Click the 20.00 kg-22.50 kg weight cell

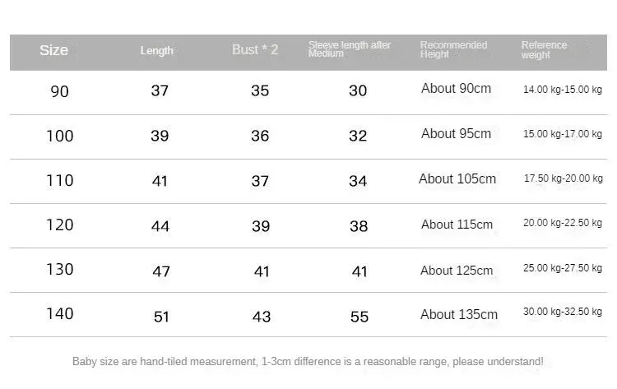click(563, 223)
